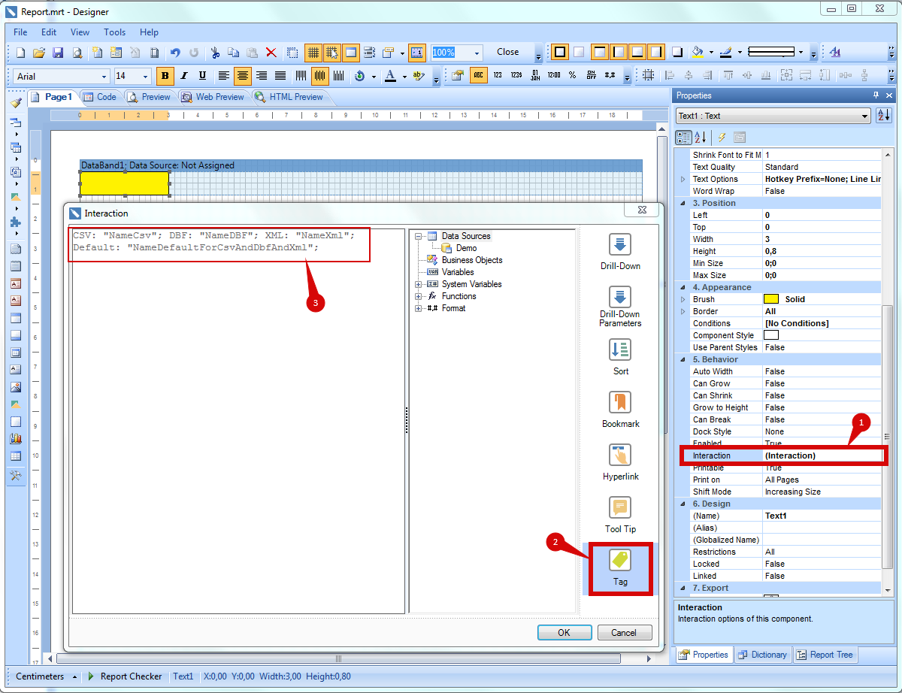This screenshot has width=902, height=693.
Task: Switch to the HTML Preview tab
Action: (289, 97)
